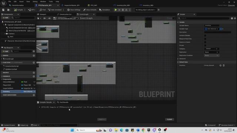
Task: Click the Add button in My Blueprint
Action: pos(6,51)
